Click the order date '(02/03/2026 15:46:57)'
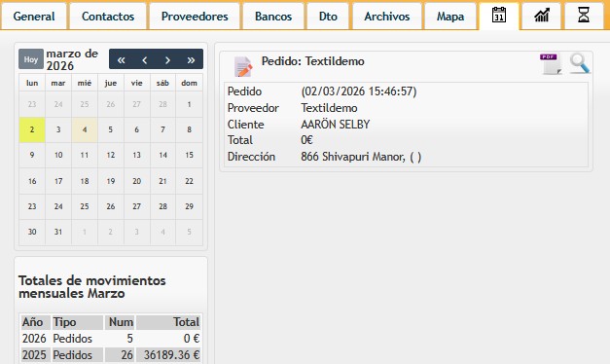610x364 pixels. tap(359, 91)
